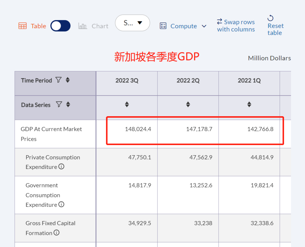Select the cell value 147,178.7

[x=199, y=129]
